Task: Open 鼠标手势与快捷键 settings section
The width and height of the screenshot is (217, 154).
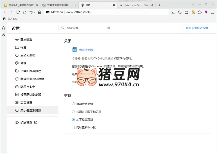Action: point(33,79)
